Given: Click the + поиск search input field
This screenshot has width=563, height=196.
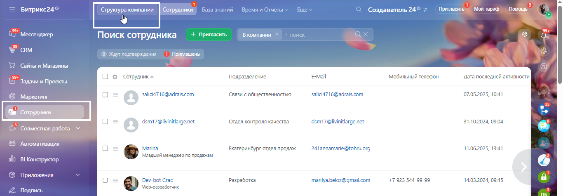Looking at the screenshot, I should point(317,35).
